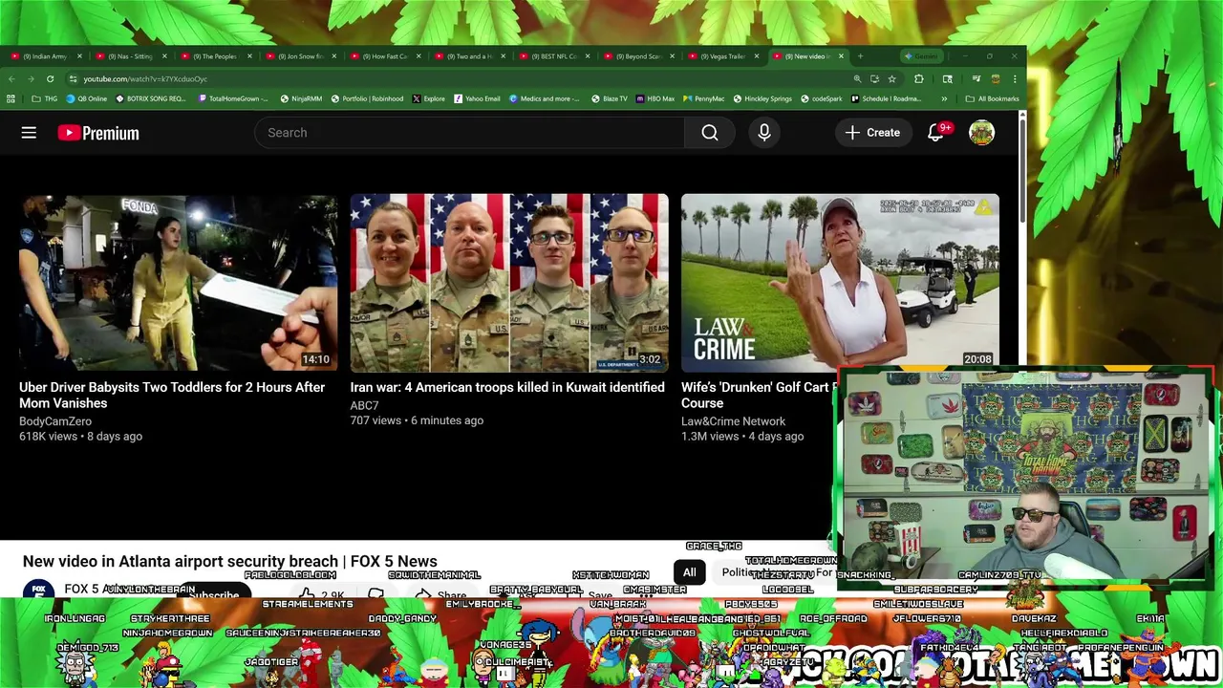Click the Gemini button in tab strip
Screen dimensions: 1223x688
click(922, 56)
